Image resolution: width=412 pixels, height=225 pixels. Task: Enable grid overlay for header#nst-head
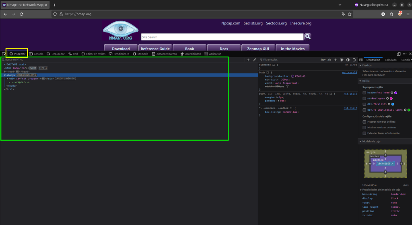pos(365,93)
